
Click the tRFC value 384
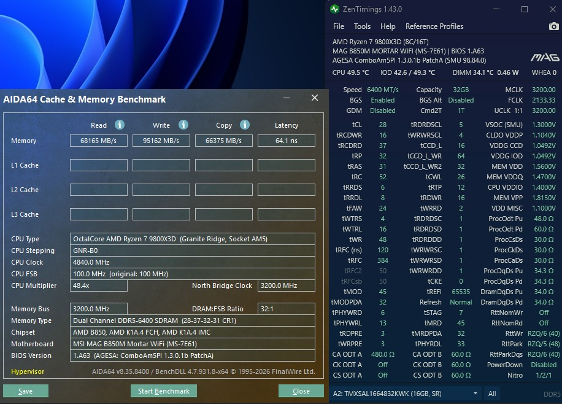coord(383,260)
